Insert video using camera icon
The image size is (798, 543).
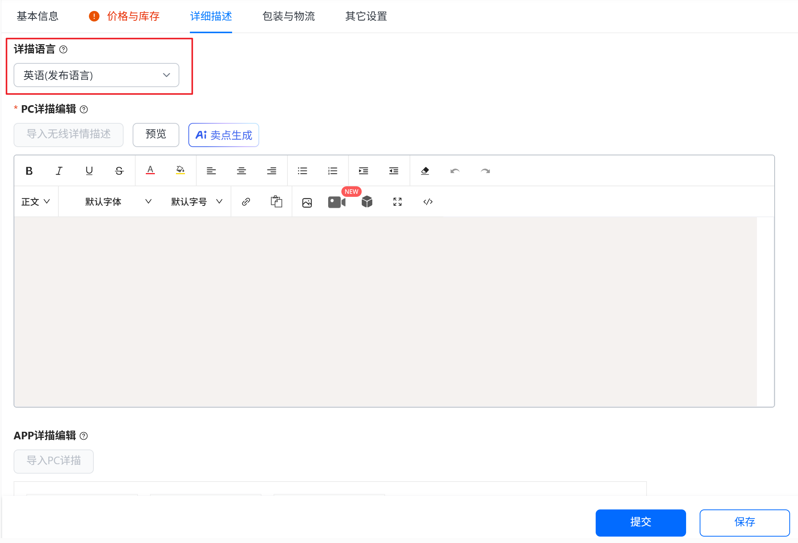[336, 202]
